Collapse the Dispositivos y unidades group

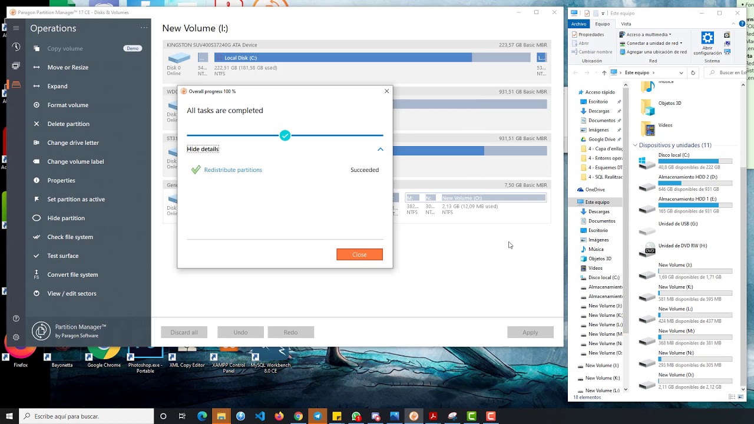(x=635, y=145)
